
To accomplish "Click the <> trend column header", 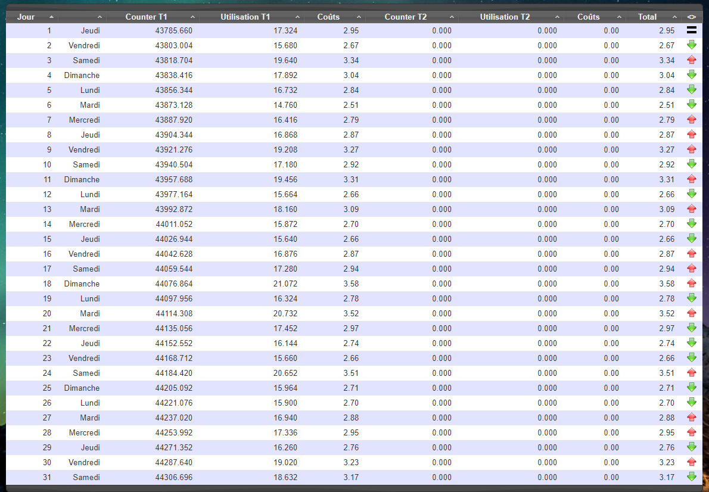I will [x=691, y=17].
